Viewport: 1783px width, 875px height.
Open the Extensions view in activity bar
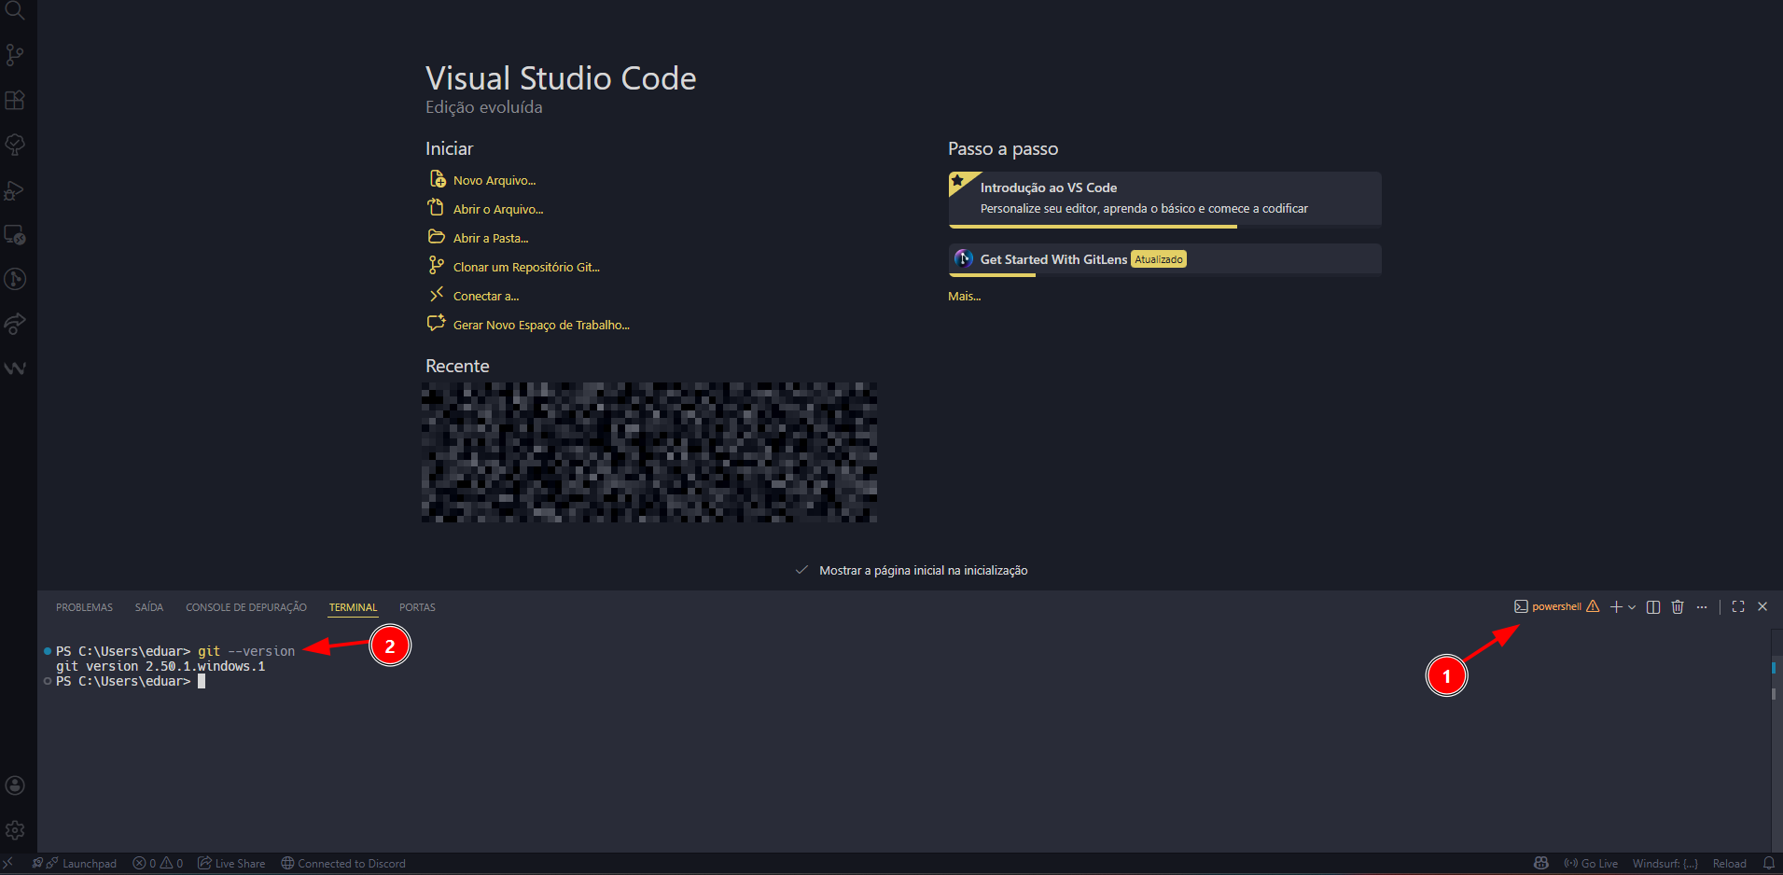pos(15,100)
